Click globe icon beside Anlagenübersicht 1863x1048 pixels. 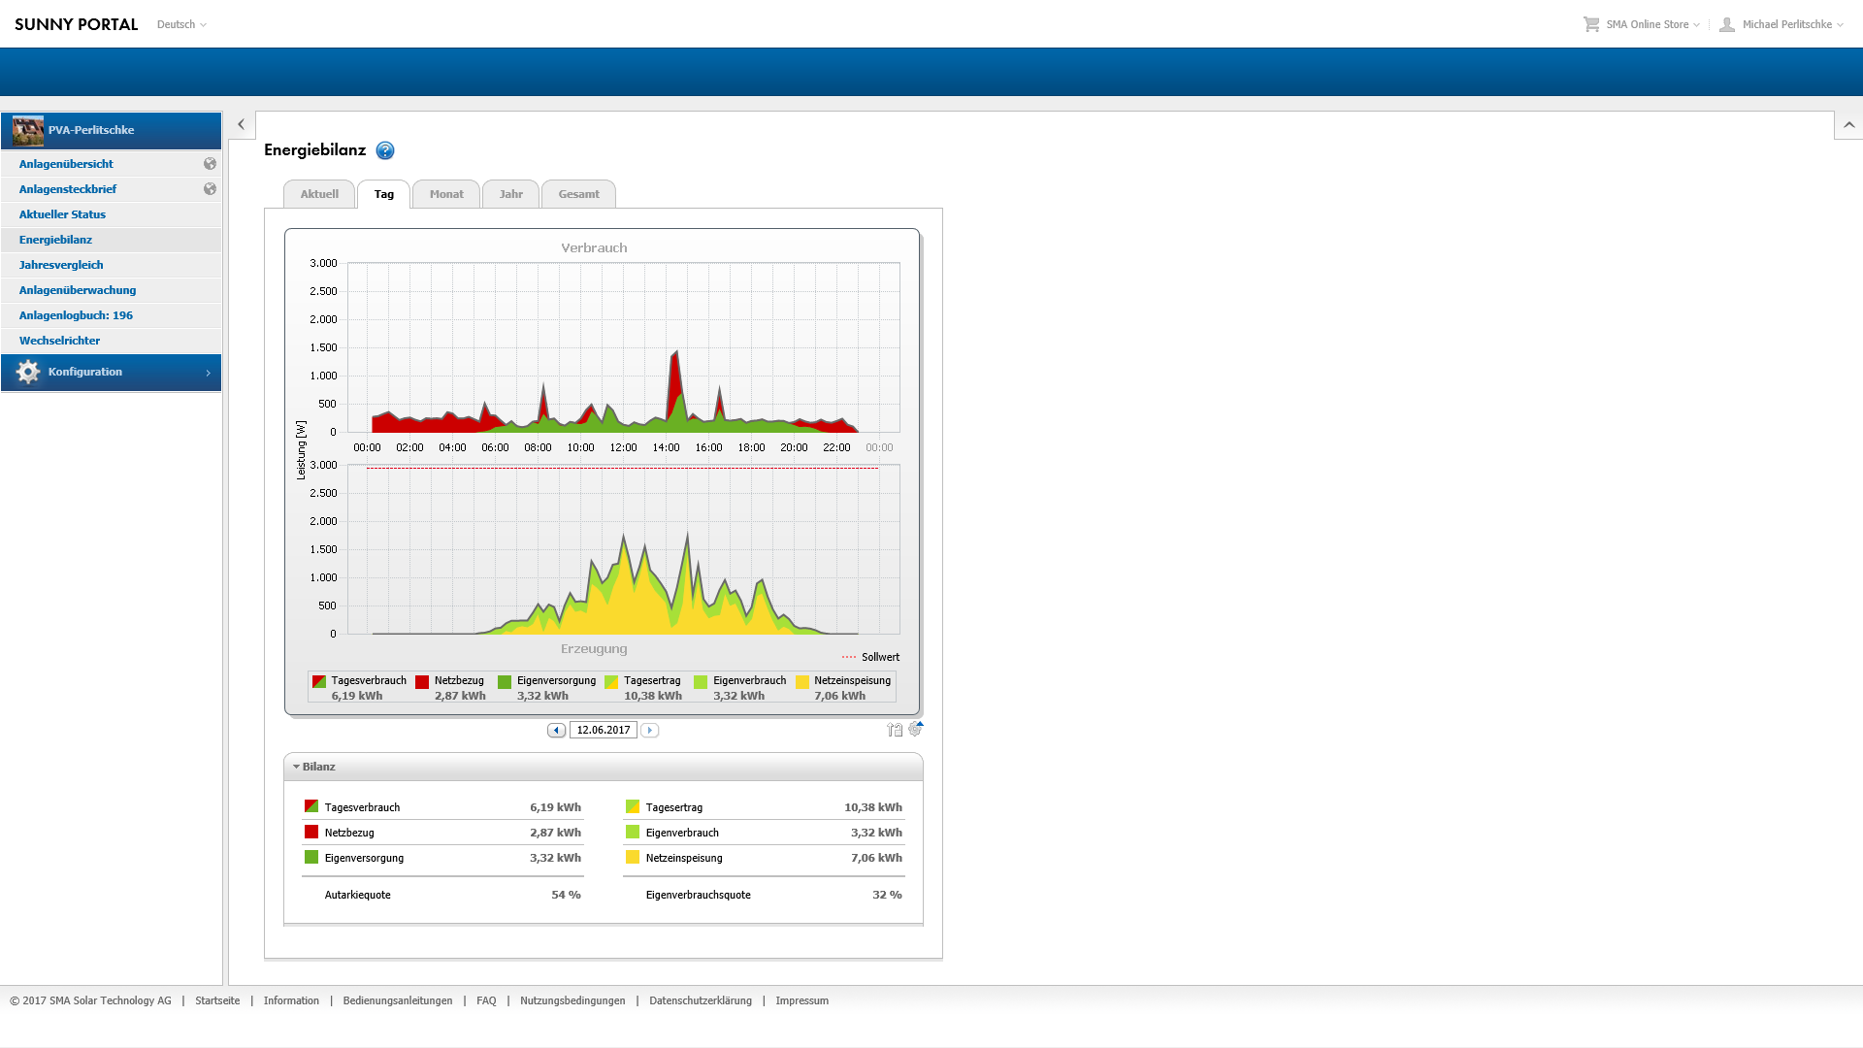pos(210,164)
